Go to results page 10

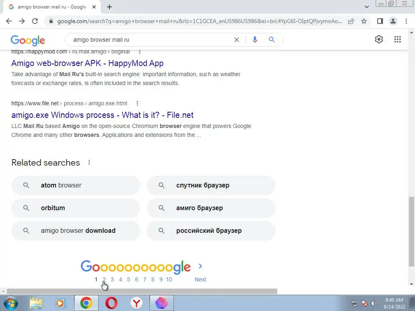pos(169,279)
